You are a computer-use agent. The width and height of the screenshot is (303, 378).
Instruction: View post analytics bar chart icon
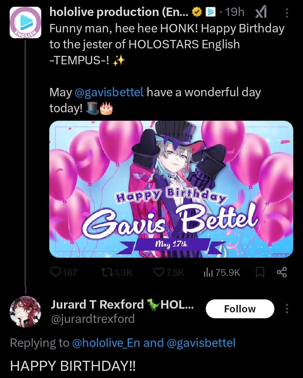[x=208, y=272]
